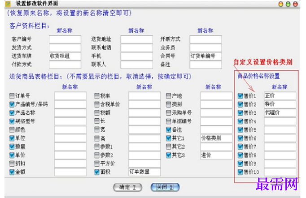Check the 参数1 checkbox

coord(97,146)
